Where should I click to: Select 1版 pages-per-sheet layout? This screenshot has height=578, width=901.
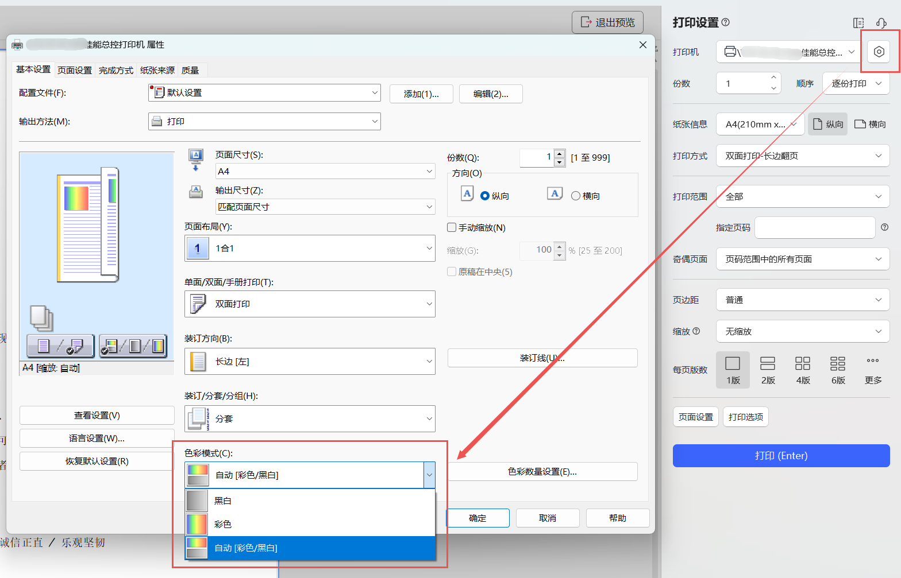(x=733, y=370)
